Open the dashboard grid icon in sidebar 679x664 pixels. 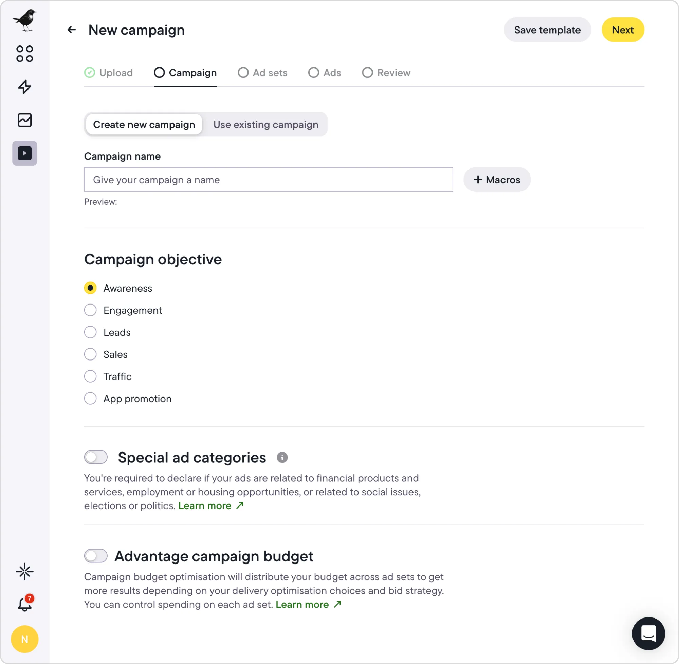point(24,54)
